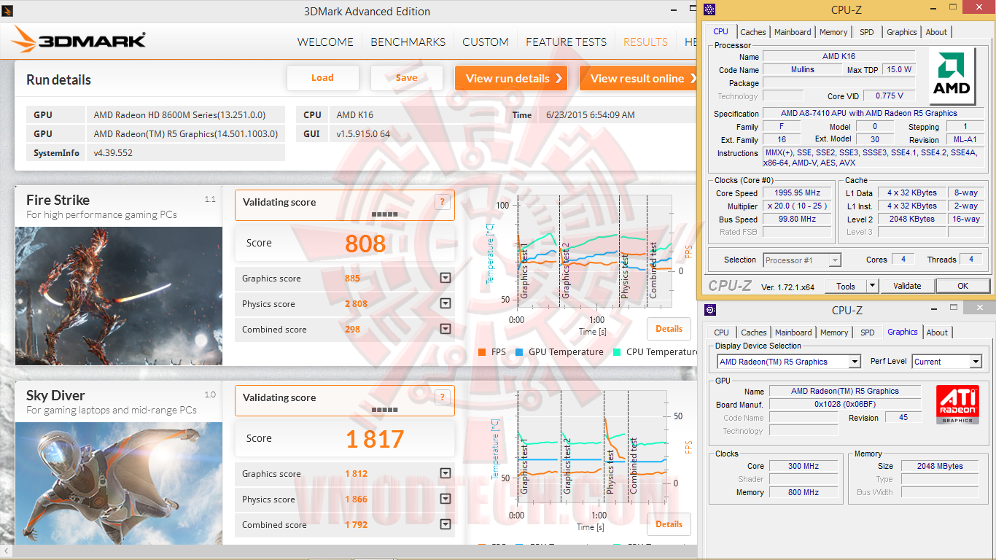Expand the Sky Diver Combined score row
The width and height of the screenshot is (996, 560).
(446, 525)
